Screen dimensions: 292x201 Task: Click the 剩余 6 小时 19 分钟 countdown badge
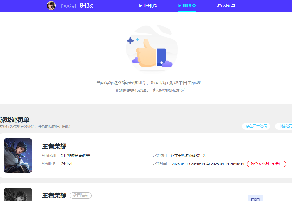point(266,164)
